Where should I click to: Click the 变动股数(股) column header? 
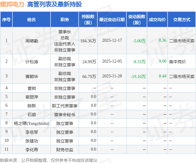pos(137,19)
